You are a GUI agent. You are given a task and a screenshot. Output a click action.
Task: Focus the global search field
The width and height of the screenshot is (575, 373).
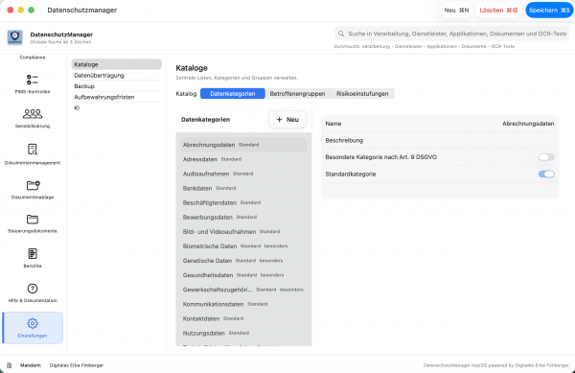451,34
